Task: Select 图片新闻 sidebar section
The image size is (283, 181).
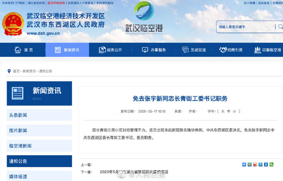Action: click(39, 131)
